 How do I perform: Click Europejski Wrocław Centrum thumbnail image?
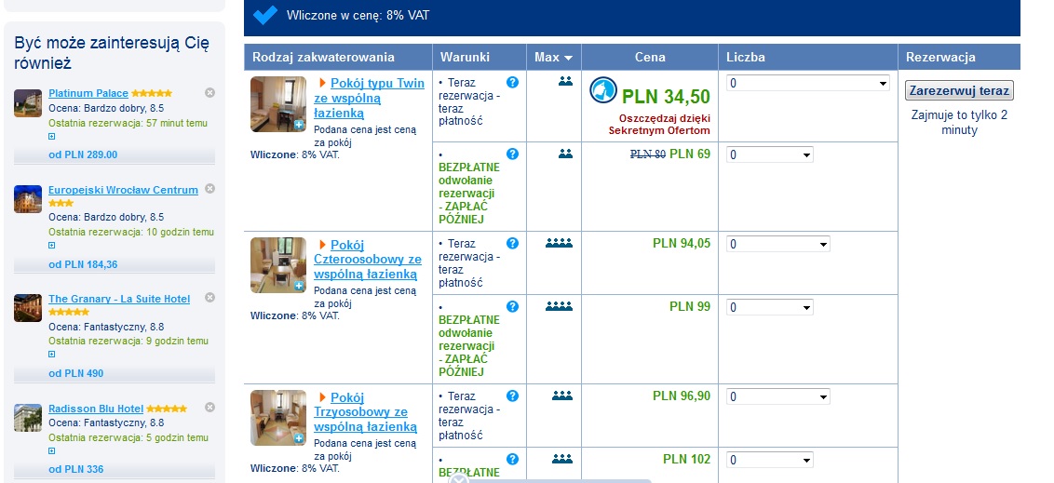[x=28, y=199]
